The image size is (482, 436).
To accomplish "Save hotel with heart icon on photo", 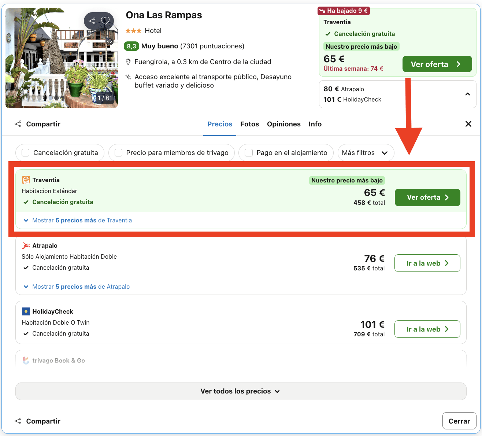I will pyautogui.click(x=105, y=21).
